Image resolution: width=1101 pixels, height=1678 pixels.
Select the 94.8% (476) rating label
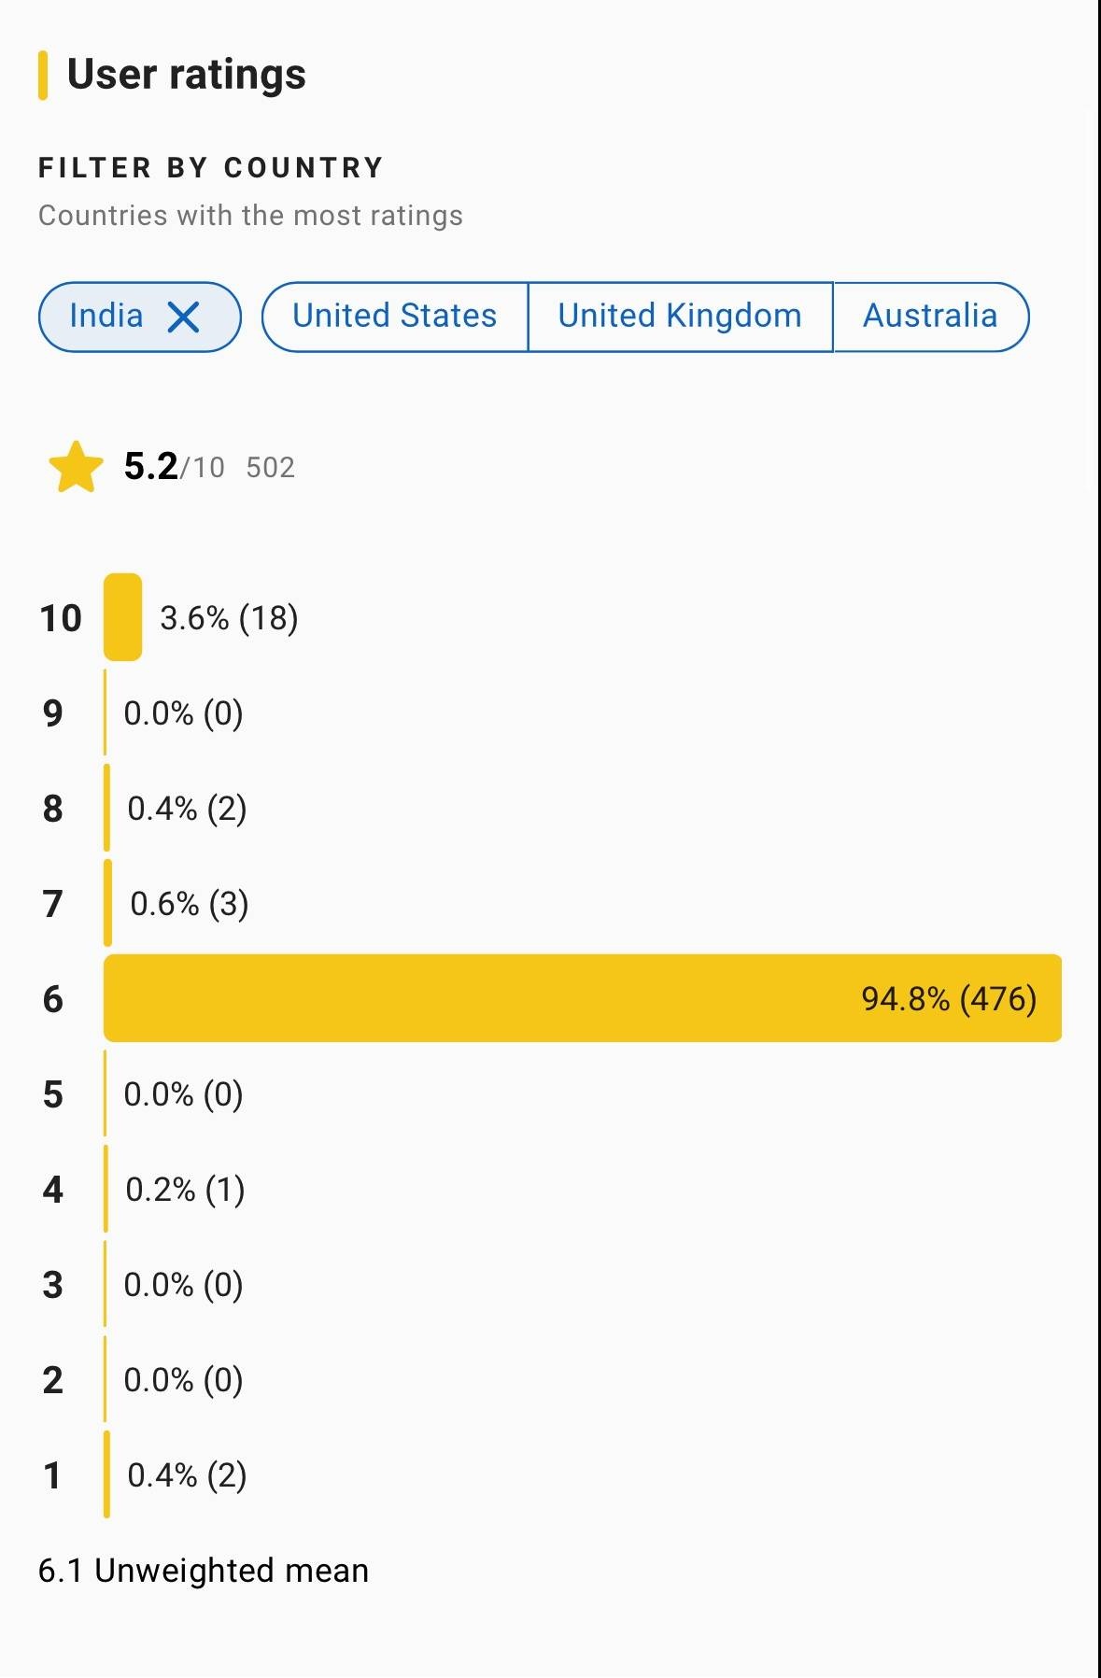coord(948,999)
